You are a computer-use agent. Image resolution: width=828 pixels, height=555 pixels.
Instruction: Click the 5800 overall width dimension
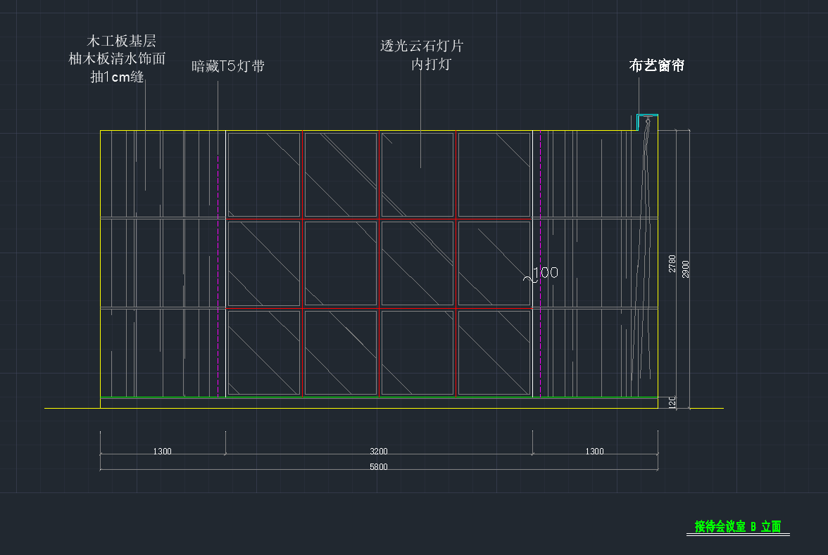[379, 466]
